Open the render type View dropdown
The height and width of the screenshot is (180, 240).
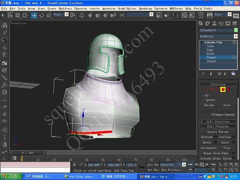point(230,14)
